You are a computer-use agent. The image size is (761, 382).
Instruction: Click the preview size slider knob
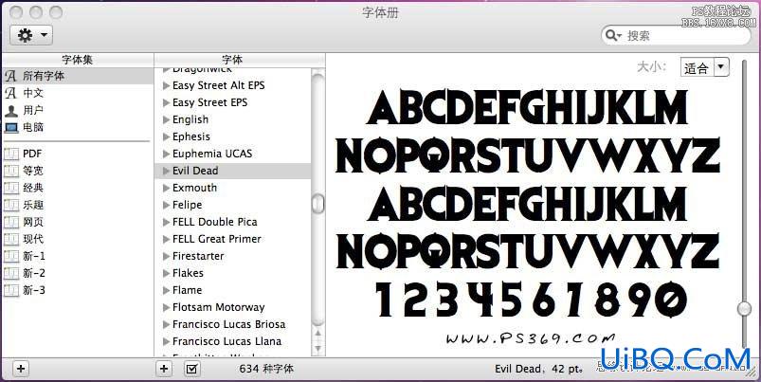click(x=744, y=308)
